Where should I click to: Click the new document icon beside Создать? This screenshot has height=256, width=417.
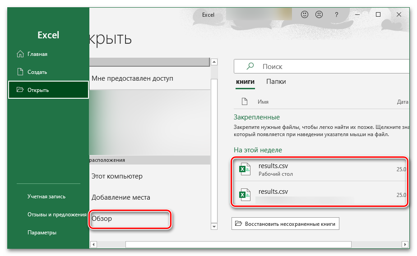[x=19, y=72]
